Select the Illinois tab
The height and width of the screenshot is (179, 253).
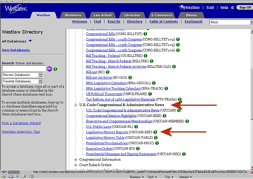point(191,15)
